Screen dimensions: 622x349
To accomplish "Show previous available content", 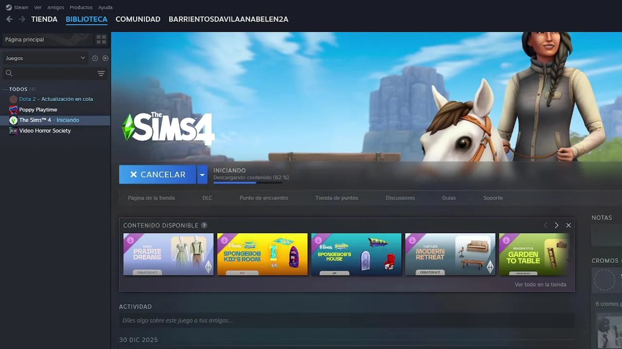I will (545, 225).
